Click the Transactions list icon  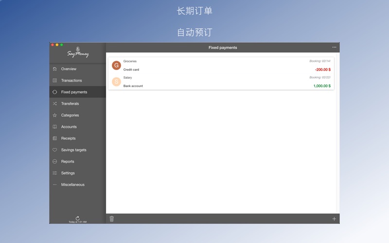pos(55,80)
